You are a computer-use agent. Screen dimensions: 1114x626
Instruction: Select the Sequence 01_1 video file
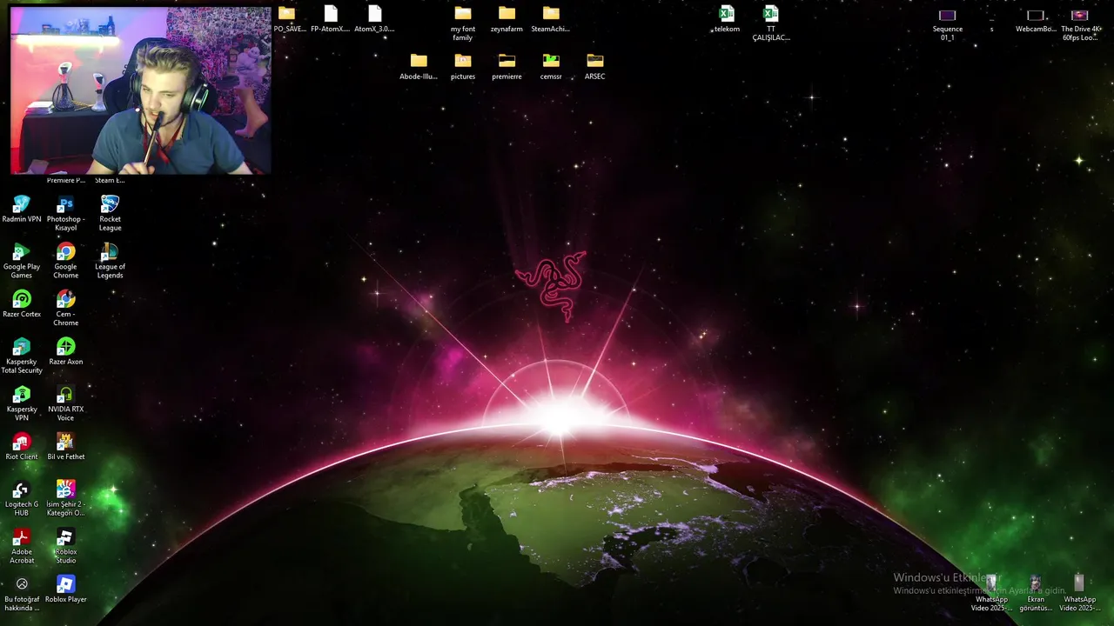pos(948,23)
